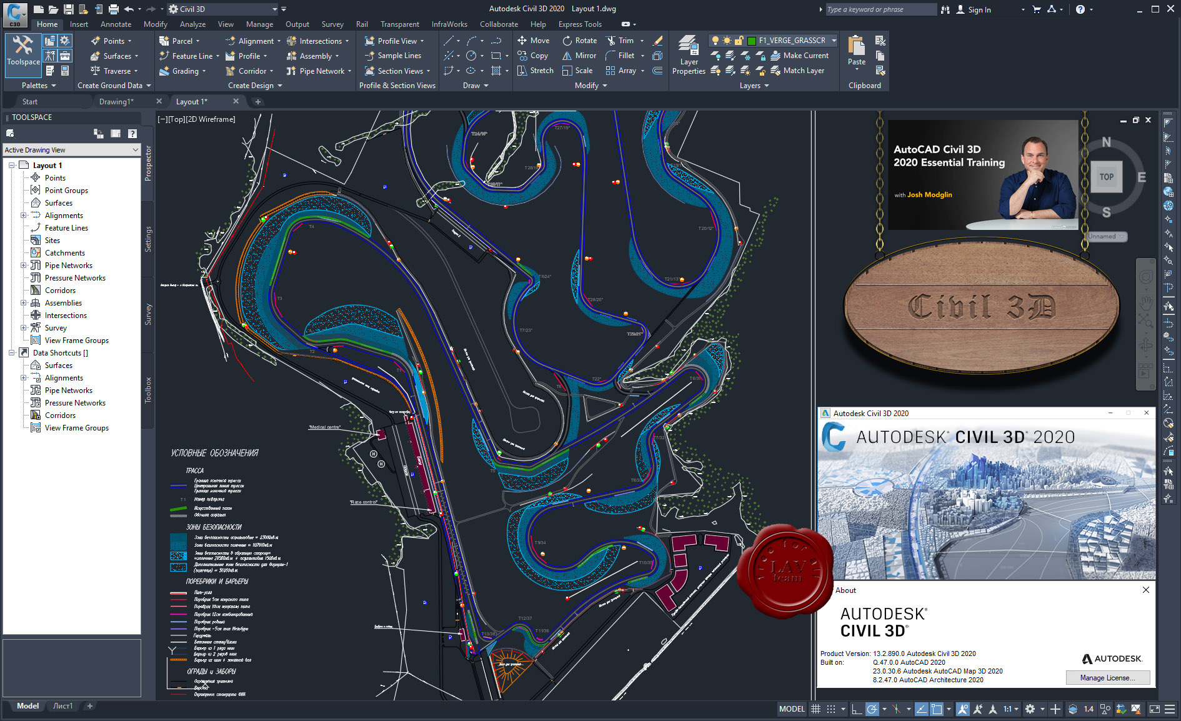Click the Civil 3D application menu logo

[x=15, y=14]
